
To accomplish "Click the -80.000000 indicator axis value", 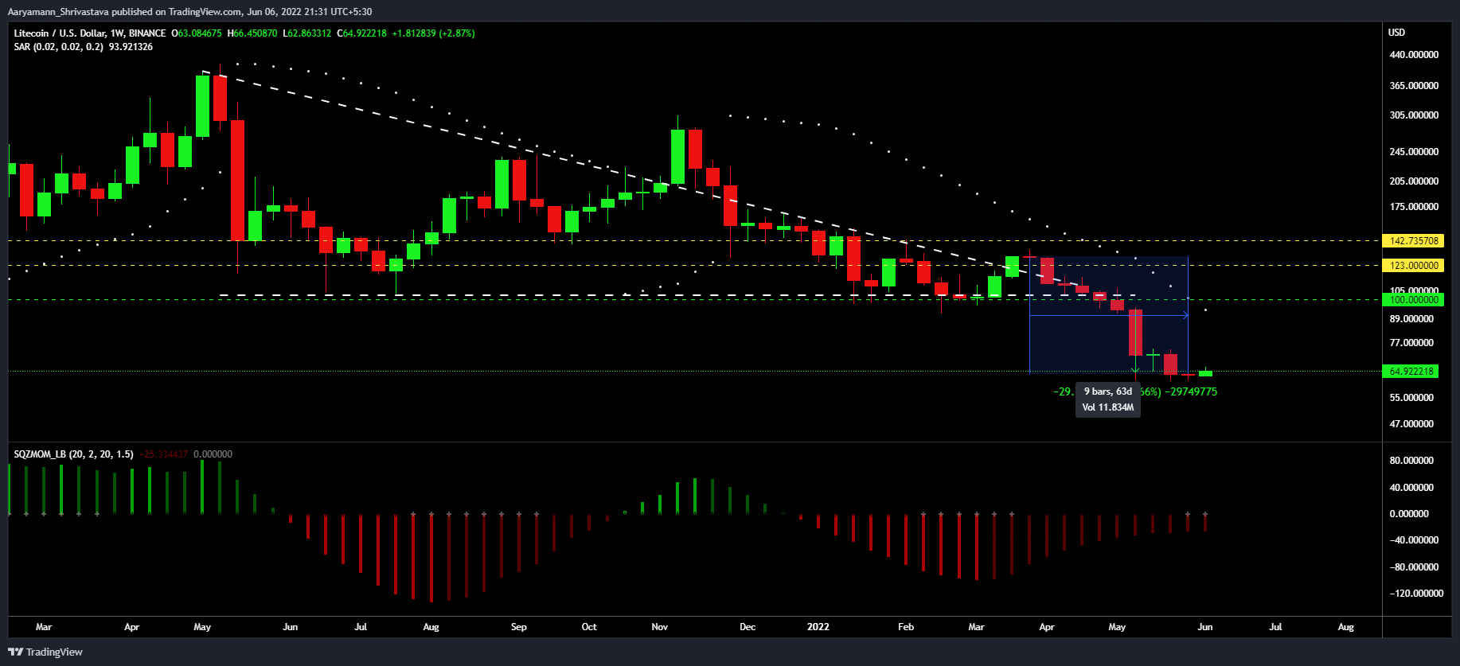I will (x=1414, y=567).
